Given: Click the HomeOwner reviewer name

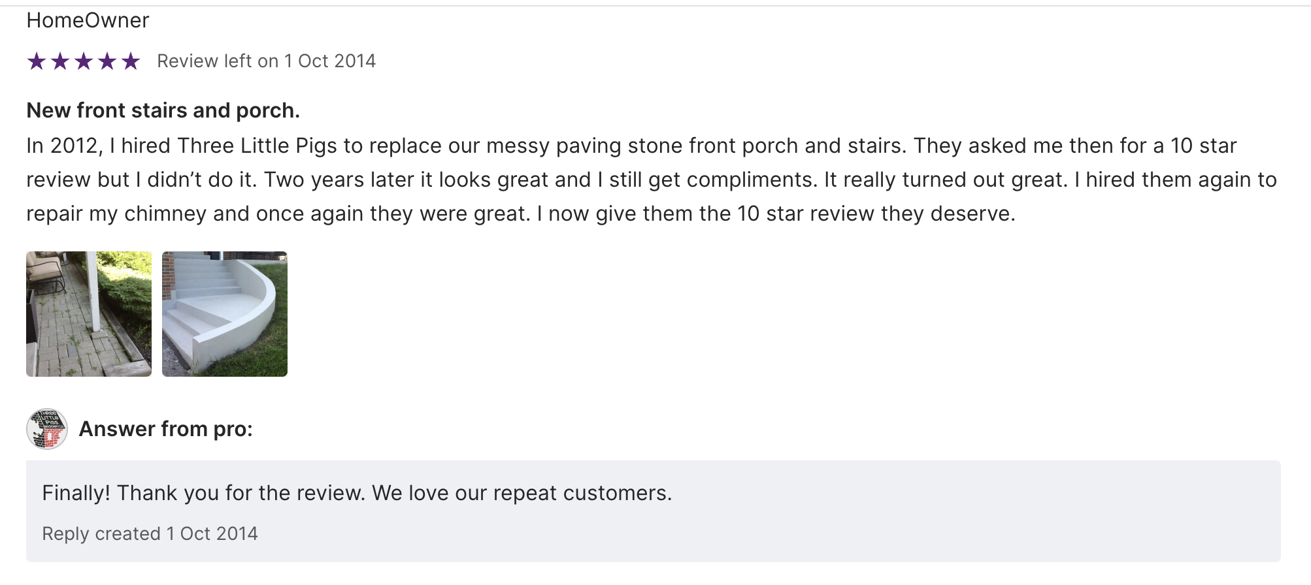Looking at the screenshot, I should coord(88,20).
